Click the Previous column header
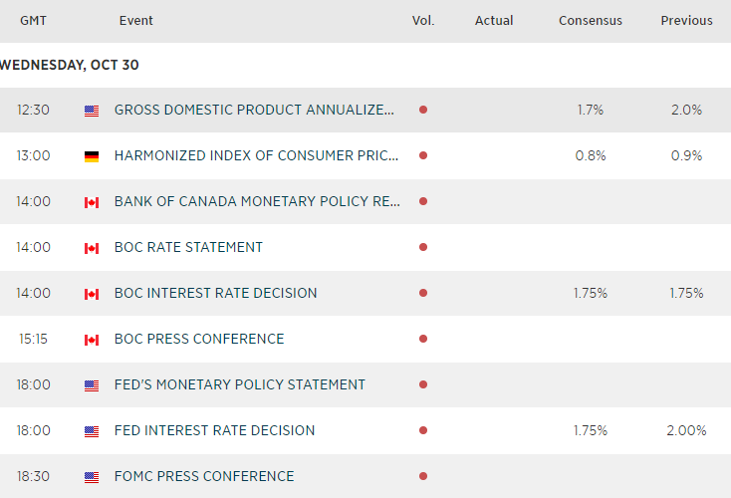Screen dimensions: 731x498 (x=686, y=21)
